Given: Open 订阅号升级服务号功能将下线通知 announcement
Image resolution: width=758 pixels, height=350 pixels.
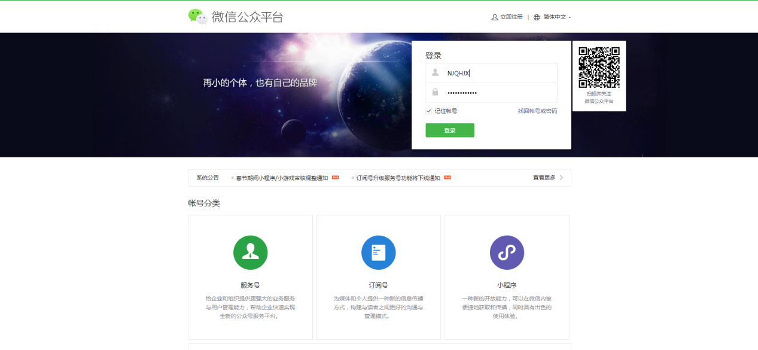Looking at the screenshot, I should tap(398, 178).
